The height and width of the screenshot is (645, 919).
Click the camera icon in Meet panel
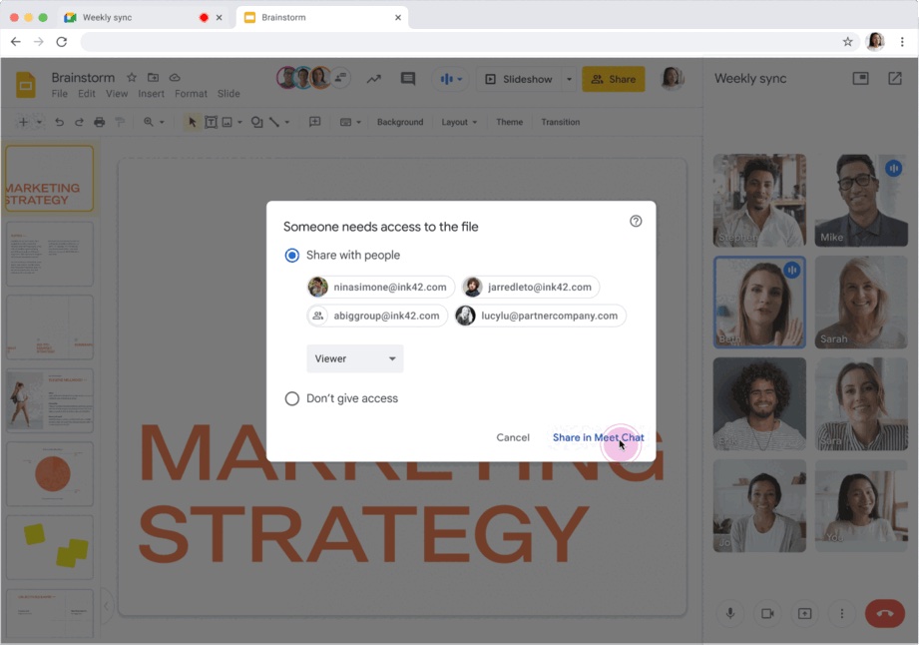coord(767,613)
